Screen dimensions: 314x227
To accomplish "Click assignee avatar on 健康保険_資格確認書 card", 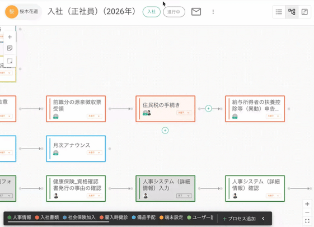I will [56, 196].
